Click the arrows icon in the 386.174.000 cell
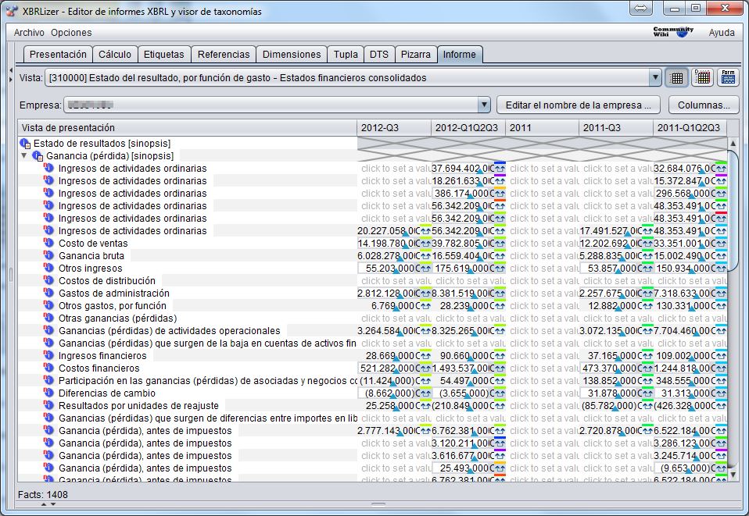 pyautogui.click(x=500, y=194)
